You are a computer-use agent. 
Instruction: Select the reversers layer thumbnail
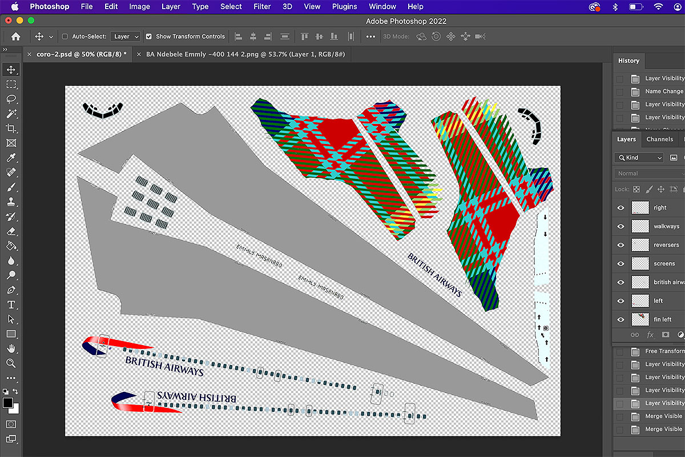(x=640, y=245)
